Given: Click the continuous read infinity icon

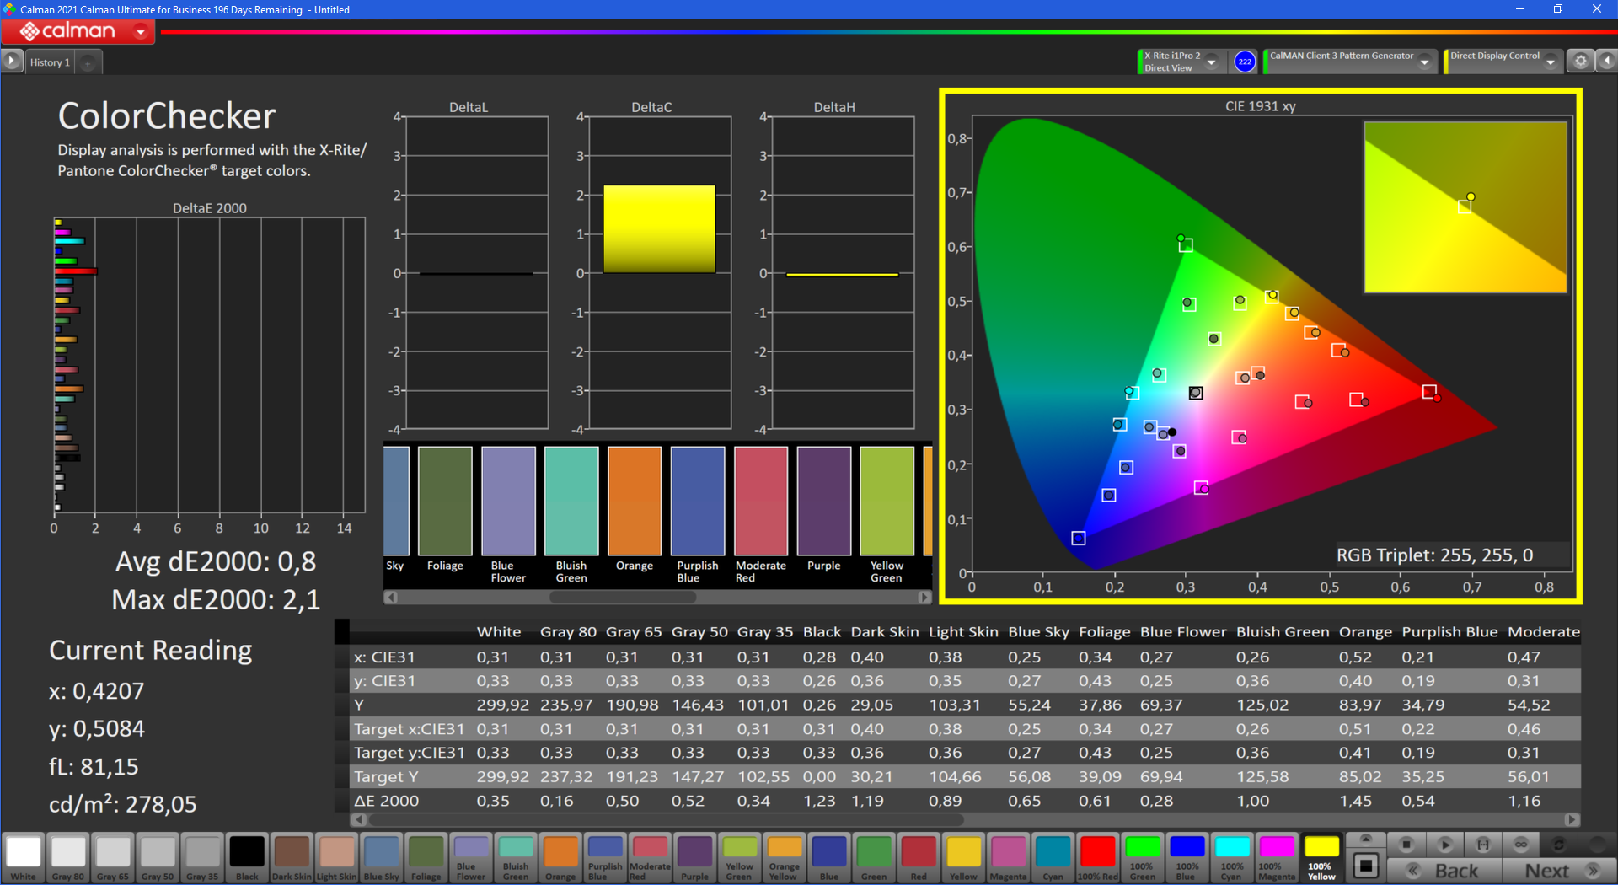Looking at the screenshot, I should [x=1521, y=844].
